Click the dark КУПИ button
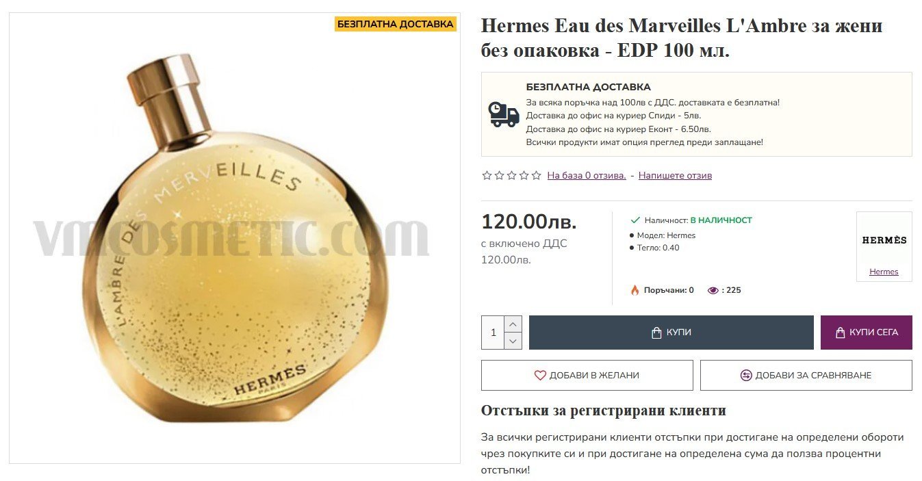This screenshot has height=481, width=922. [671, 333]
